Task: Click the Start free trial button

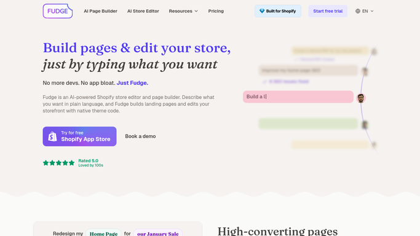Action: coord(328,11)
